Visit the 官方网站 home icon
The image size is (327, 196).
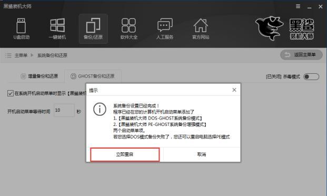201,29
